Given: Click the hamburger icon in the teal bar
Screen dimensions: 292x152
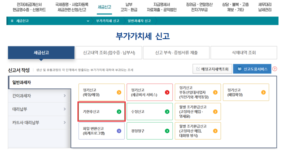Looking at the screenshot, I should pos(12,21).
